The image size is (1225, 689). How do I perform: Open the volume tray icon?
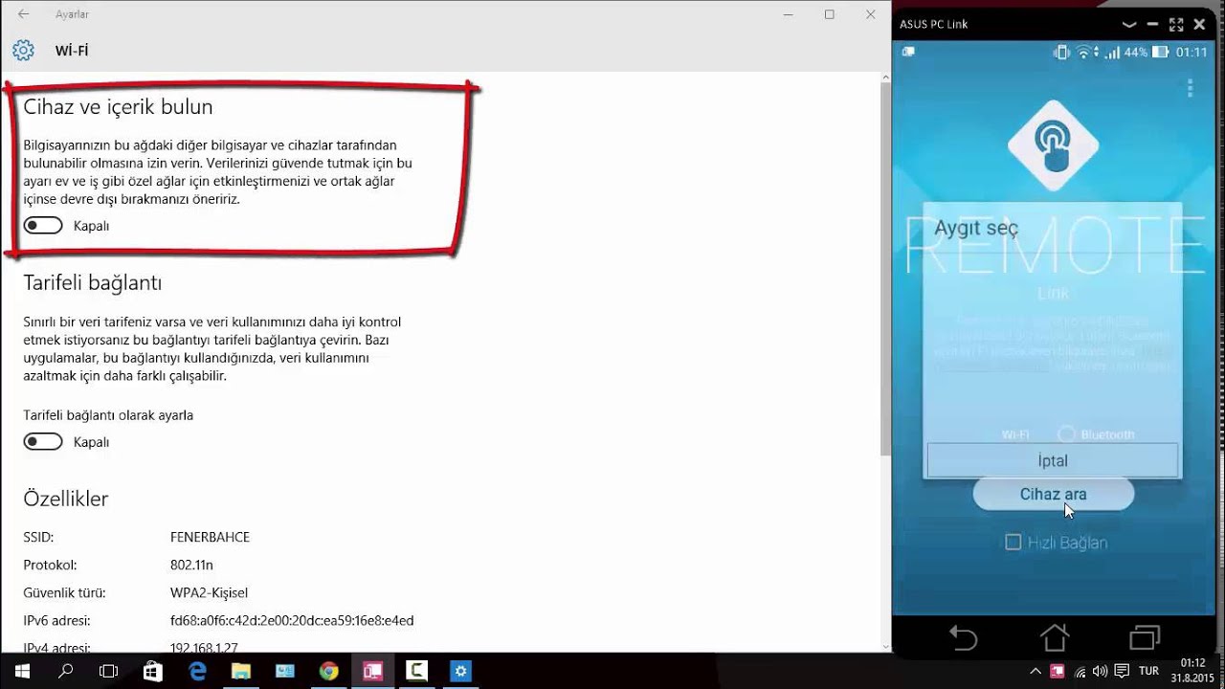tap(1101, 672)
